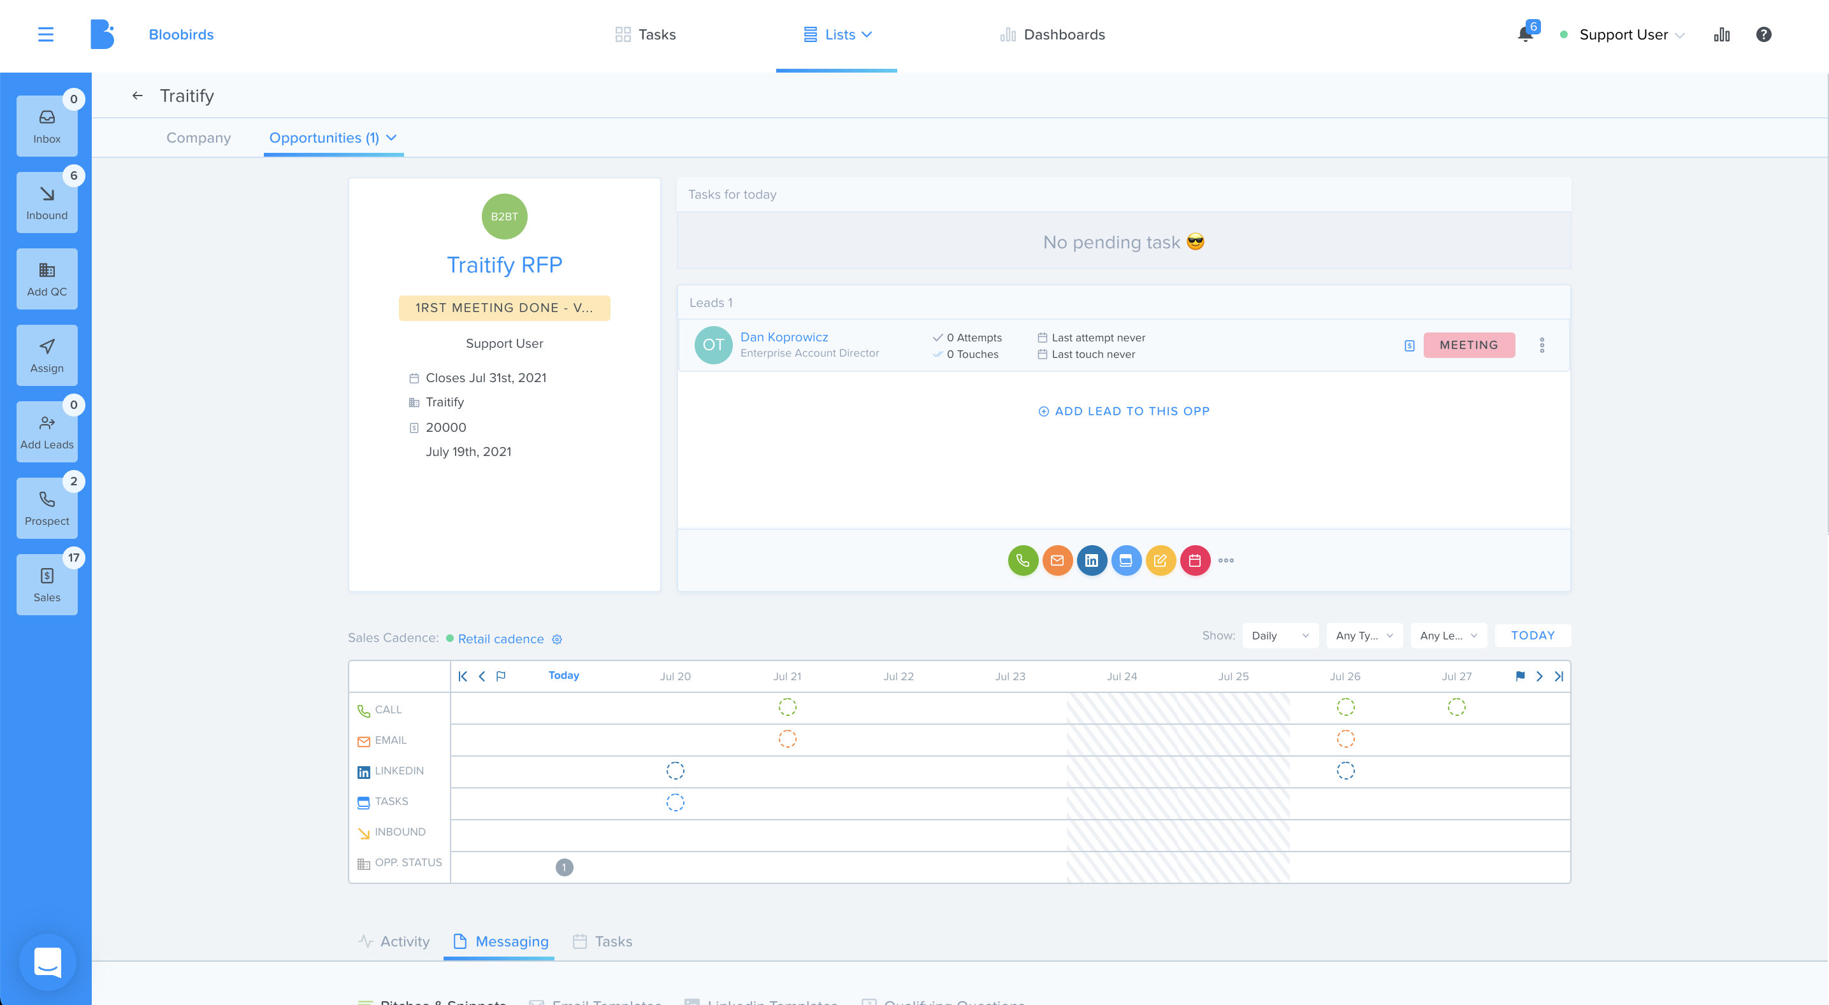Open Tasks in top navigation
The height and width of the screenshot is (1005, 1829).
(645, 34)
